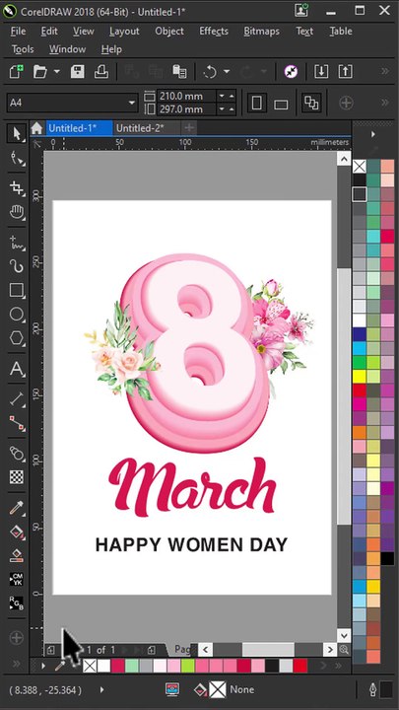399x710 pixels.
Task: Select the Drop Shadow effects tool
Action: (x=17, y=453)
